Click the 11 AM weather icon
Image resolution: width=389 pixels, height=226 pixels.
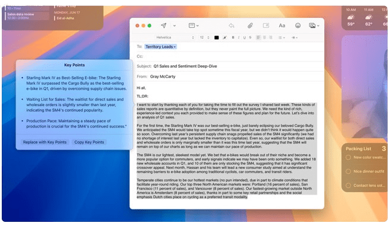(369, 17)
